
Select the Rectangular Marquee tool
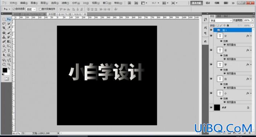[x=4, y=19]
